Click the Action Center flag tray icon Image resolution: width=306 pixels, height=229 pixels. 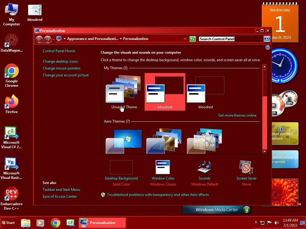[x=270, y=222]
